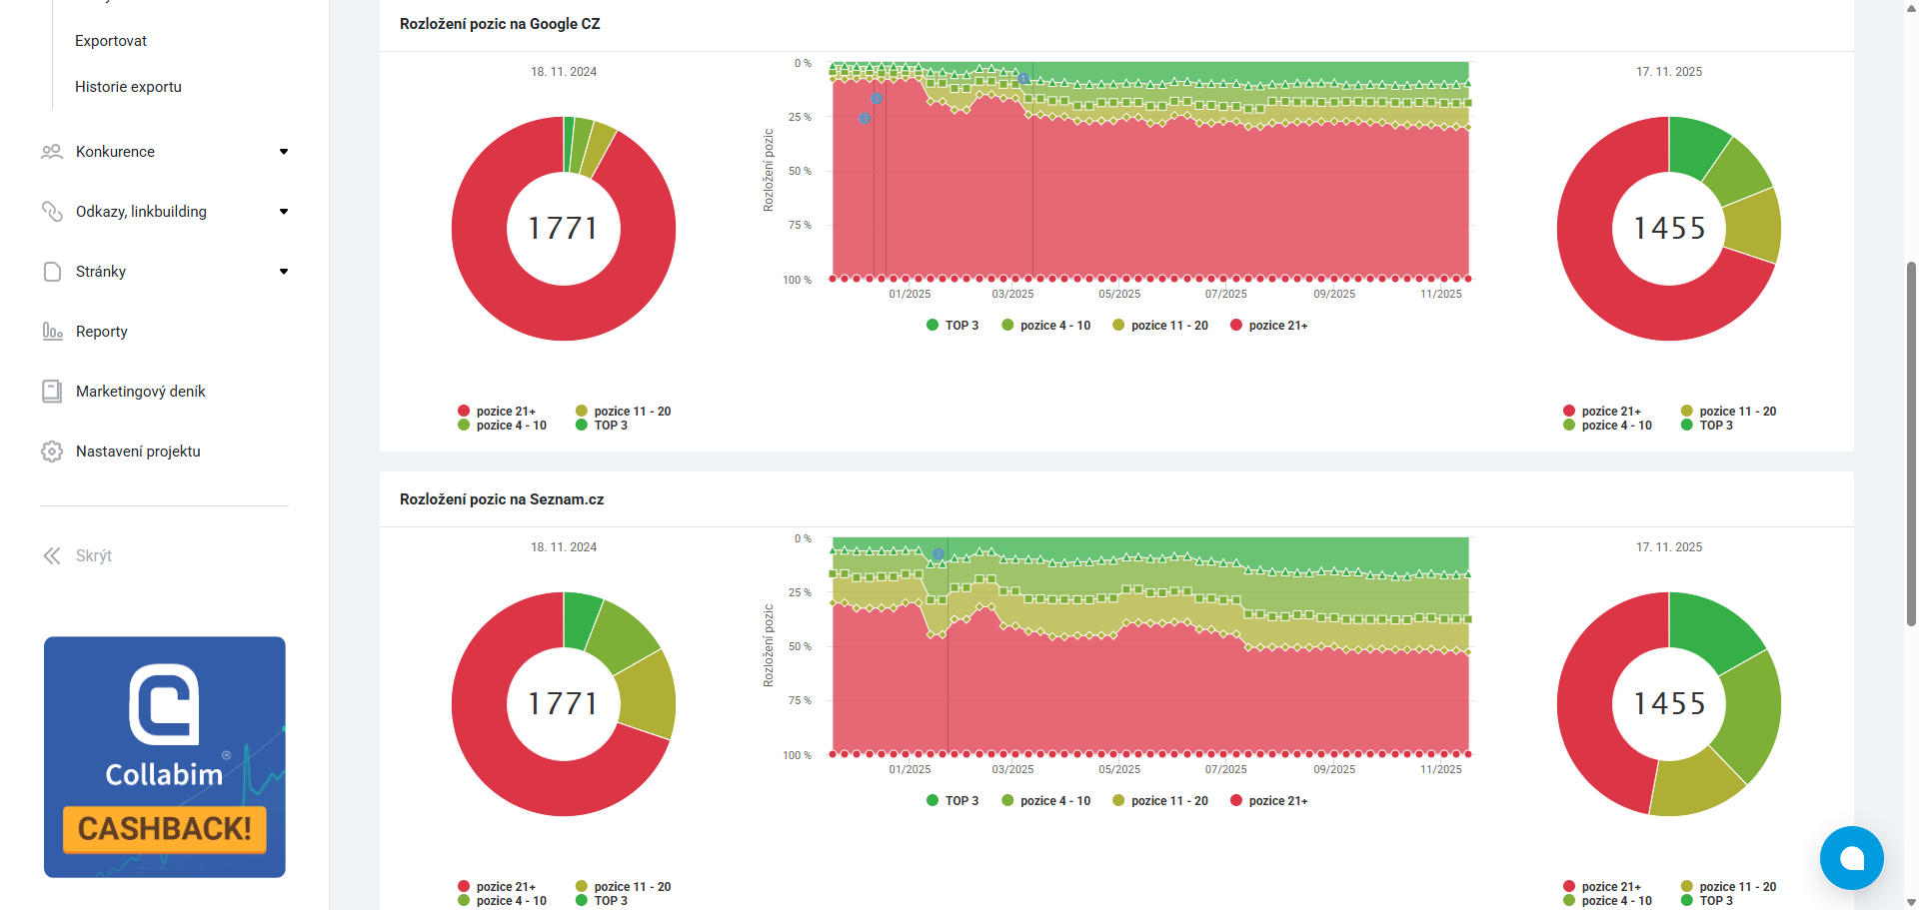Click the Marketingový deník notebook icon
This screenshot has height=910, width=1919.
[52, 392]
